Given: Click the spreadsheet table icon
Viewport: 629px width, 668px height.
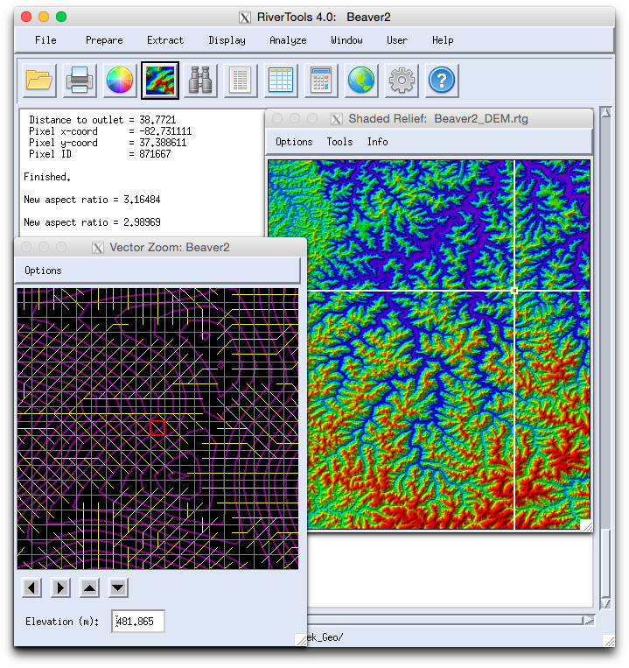Looking at the screenshot, I should click(x=281, y=81).
